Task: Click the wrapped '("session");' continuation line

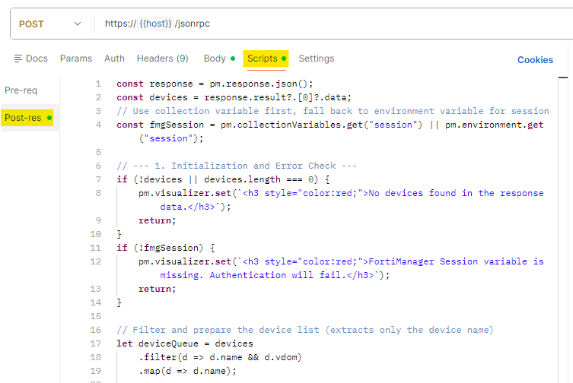Action: [x=171, y=138]
